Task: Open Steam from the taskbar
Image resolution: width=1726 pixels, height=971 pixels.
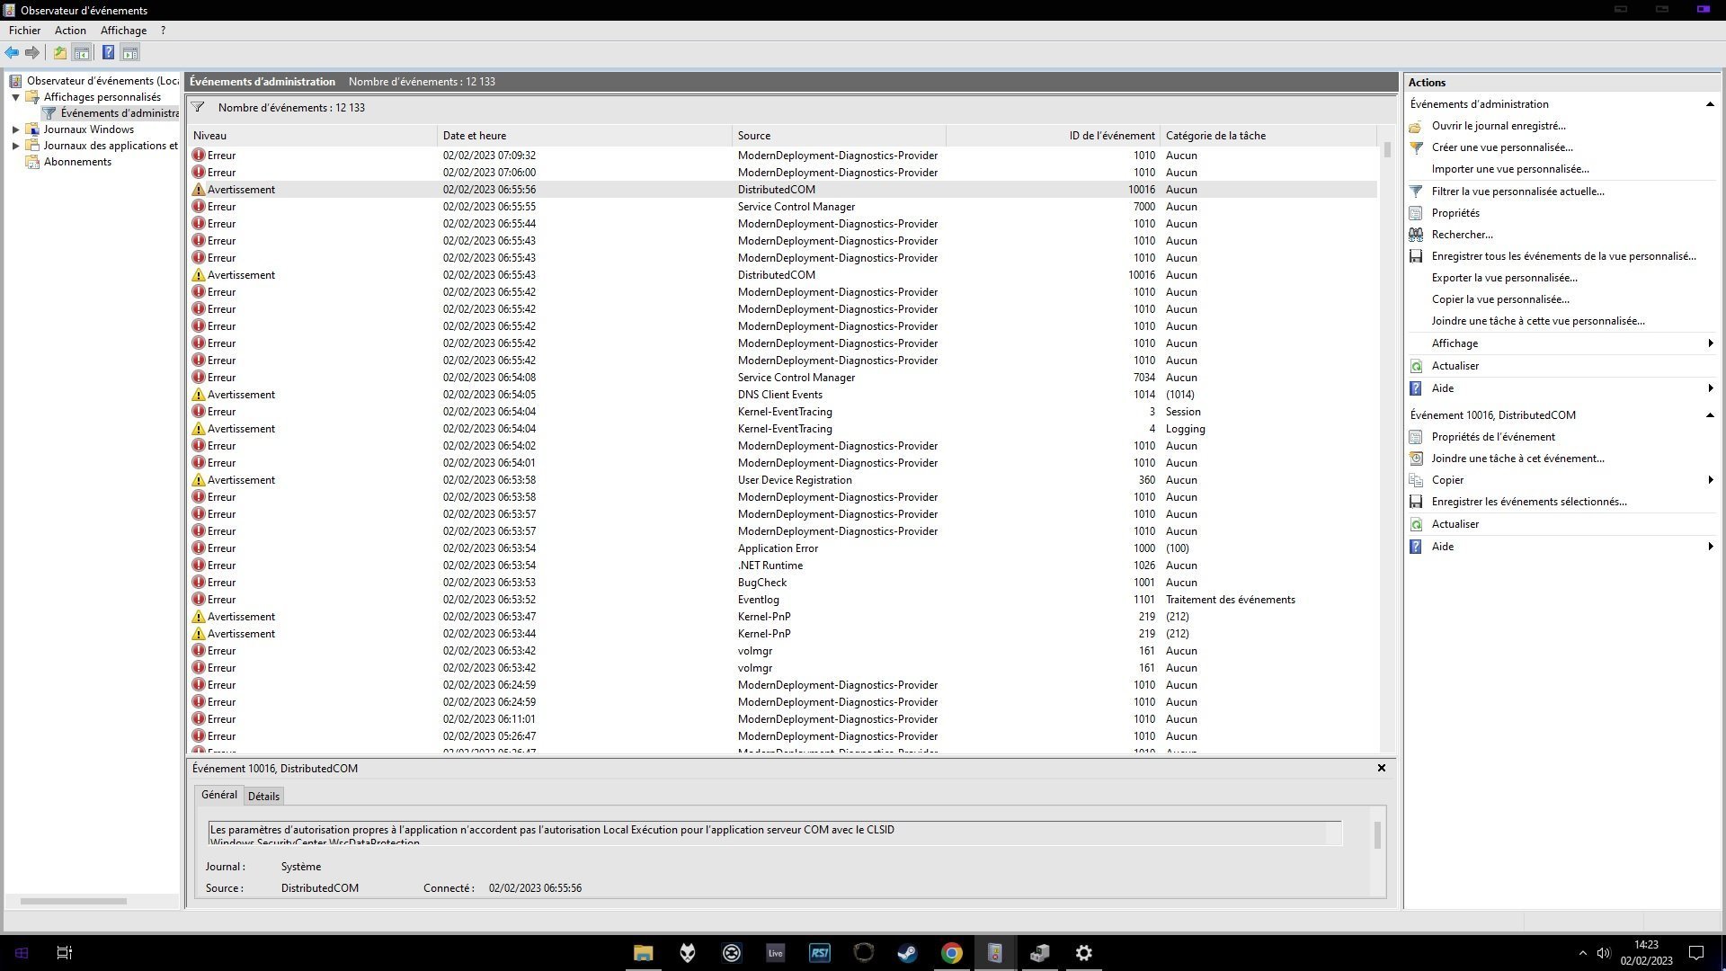Action: click(x=907, y=953)
